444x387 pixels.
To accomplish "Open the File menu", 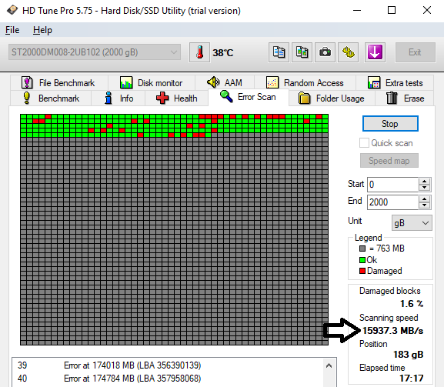I will [12, 30].
